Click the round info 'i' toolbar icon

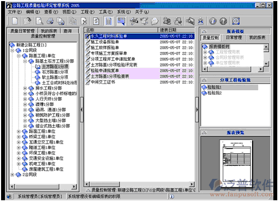click(213, 21)
